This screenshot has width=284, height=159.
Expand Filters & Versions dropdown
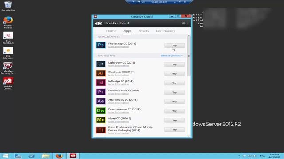click(x=172, y=56)
